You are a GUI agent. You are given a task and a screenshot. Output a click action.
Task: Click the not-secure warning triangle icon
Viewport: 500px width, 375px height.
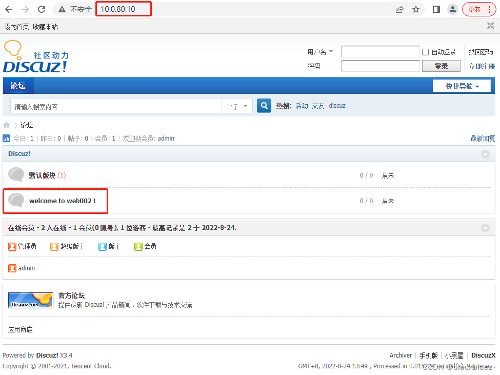point(62,10)
